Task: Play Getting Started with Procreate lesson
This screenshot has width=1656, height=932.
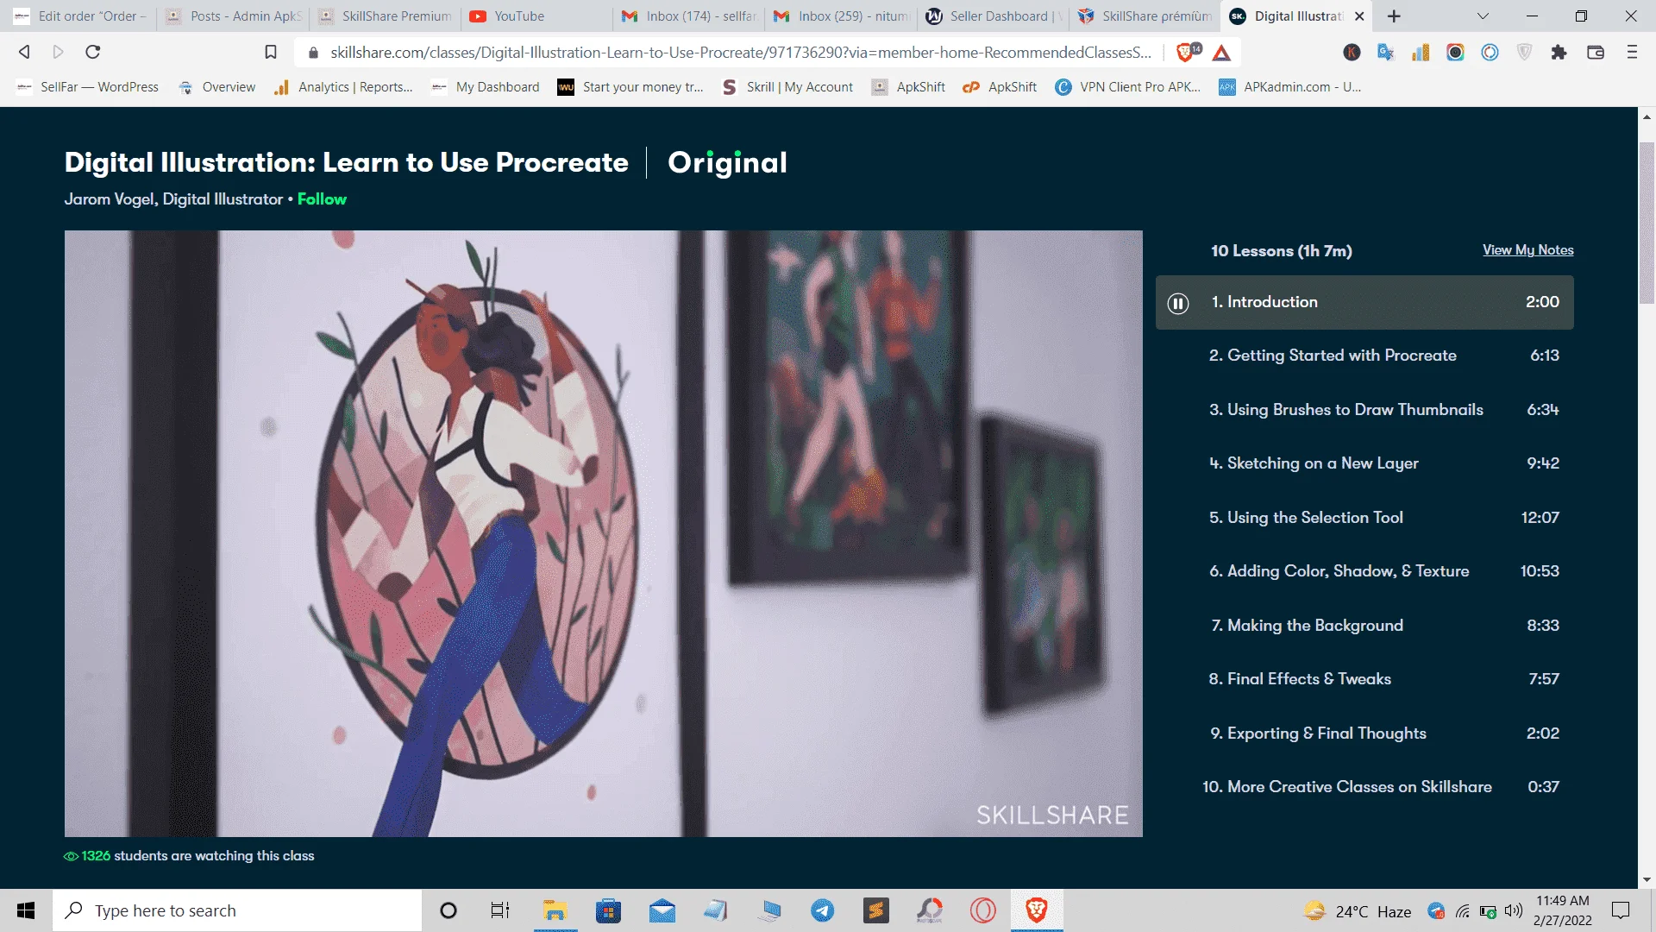Action: pyautogui.click(x=1364, y=356)
